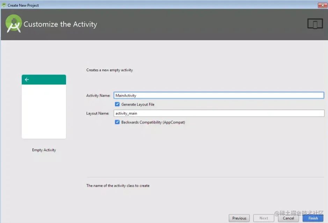The height and width of the screenshot is (223, 328).
Task: Toggle Generate Layout File checkbox
Action: point(117,104)
